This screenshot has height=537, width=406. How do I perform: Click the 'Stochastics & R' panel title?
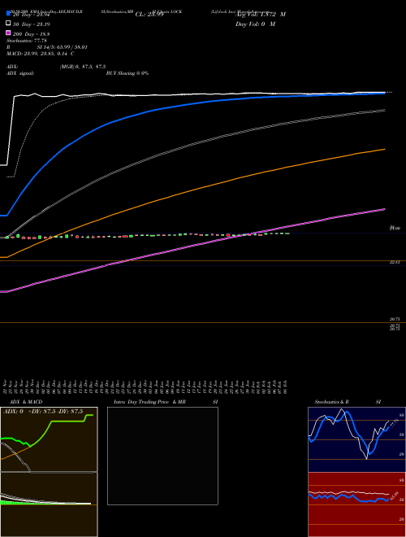pos(331,402)
